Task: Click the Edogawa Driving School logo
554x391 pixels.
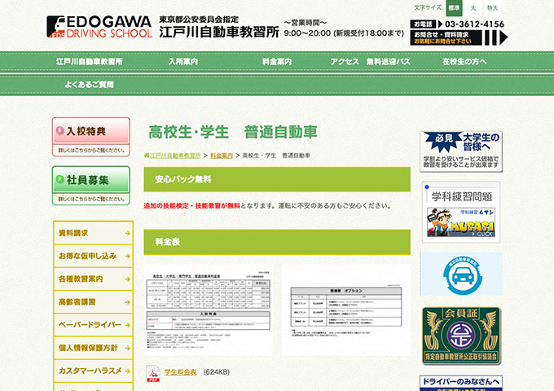Action: pos(99,27)
